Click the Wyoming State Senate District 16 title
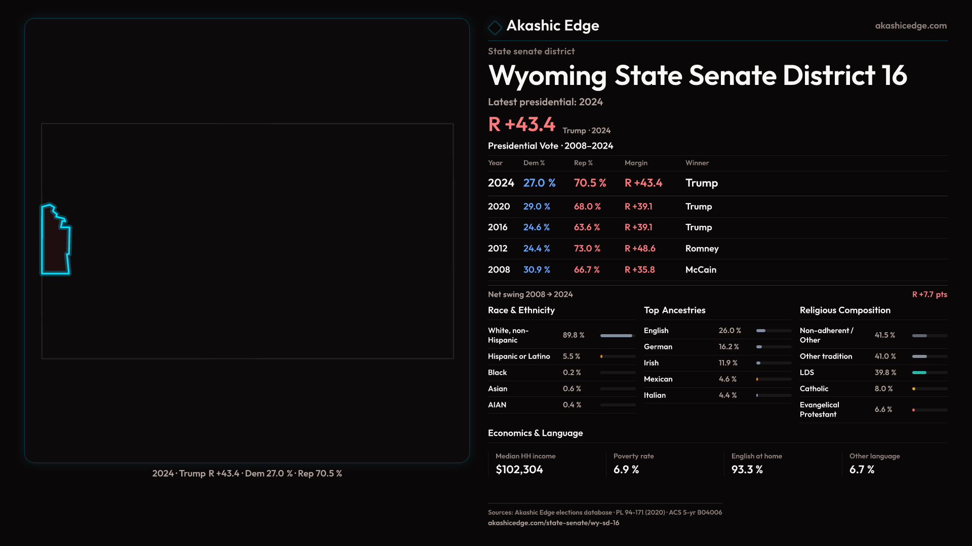 [697, 76]
